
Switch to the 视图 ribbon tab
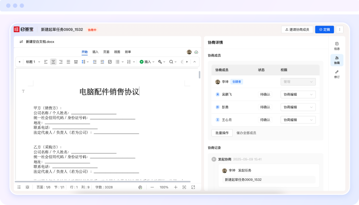tap(117, 52)
